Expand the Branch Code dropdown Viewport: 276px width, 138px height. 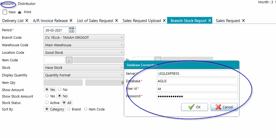pyautogui.click(x=122, y=37)
